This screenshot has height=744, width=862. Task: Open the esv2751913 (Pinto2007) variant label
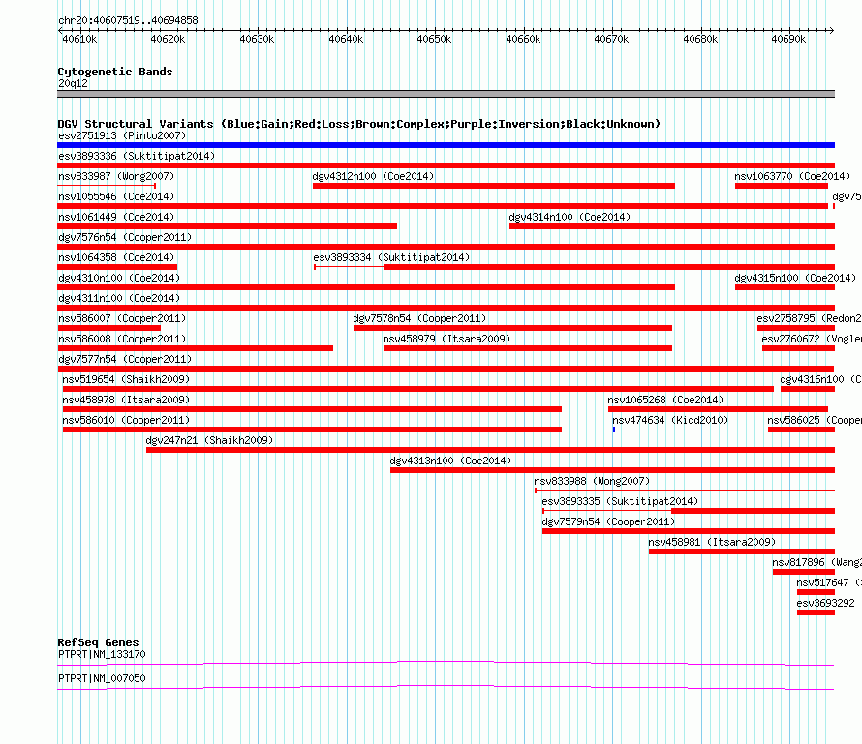[122, 135]
